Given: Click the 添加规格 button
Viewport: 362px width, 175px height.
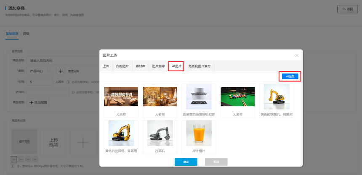Looking at the screenshot, I should click(38, 102).
